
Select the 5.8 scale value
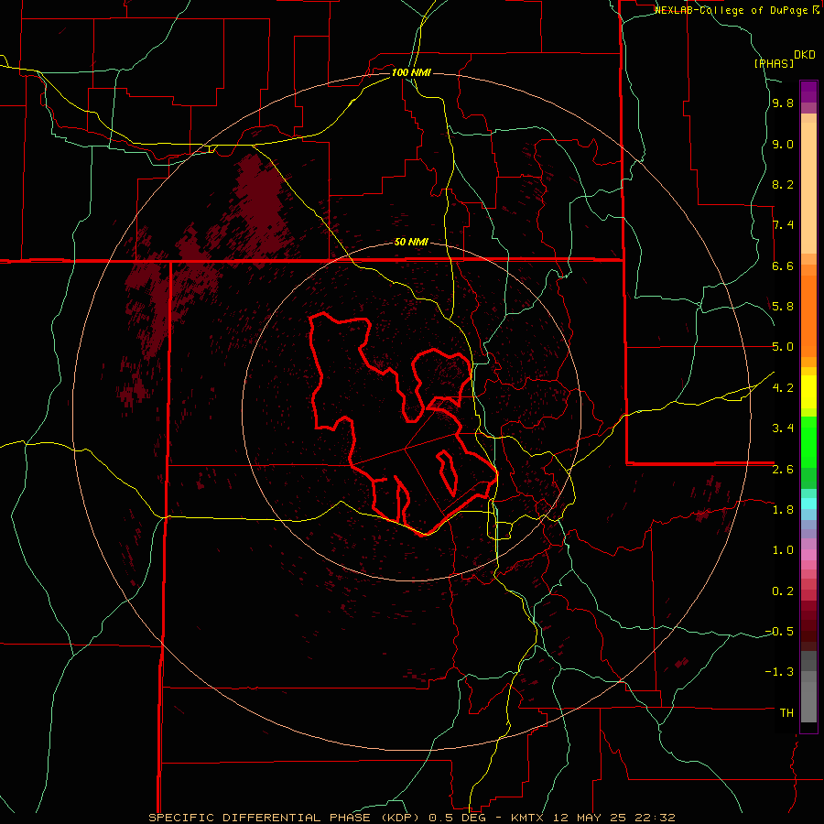pyautogui.click(x=783, y=307)
